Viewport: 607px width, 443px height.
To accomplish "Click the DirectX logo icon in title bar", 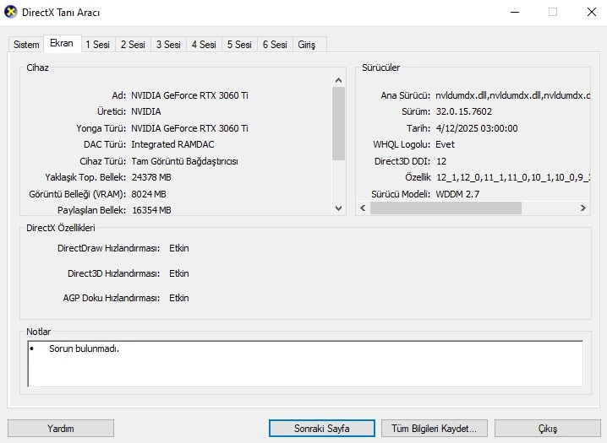I will [x=11, y=12].
